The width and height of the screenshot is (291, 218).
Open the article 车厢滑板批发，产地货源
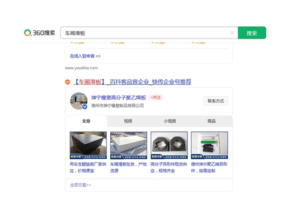click(128, 167)
